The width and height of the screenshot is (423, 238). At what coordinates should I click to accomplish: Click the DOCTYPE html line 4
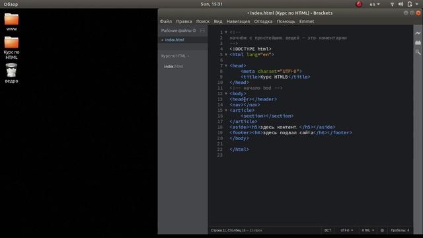(250, 49)
